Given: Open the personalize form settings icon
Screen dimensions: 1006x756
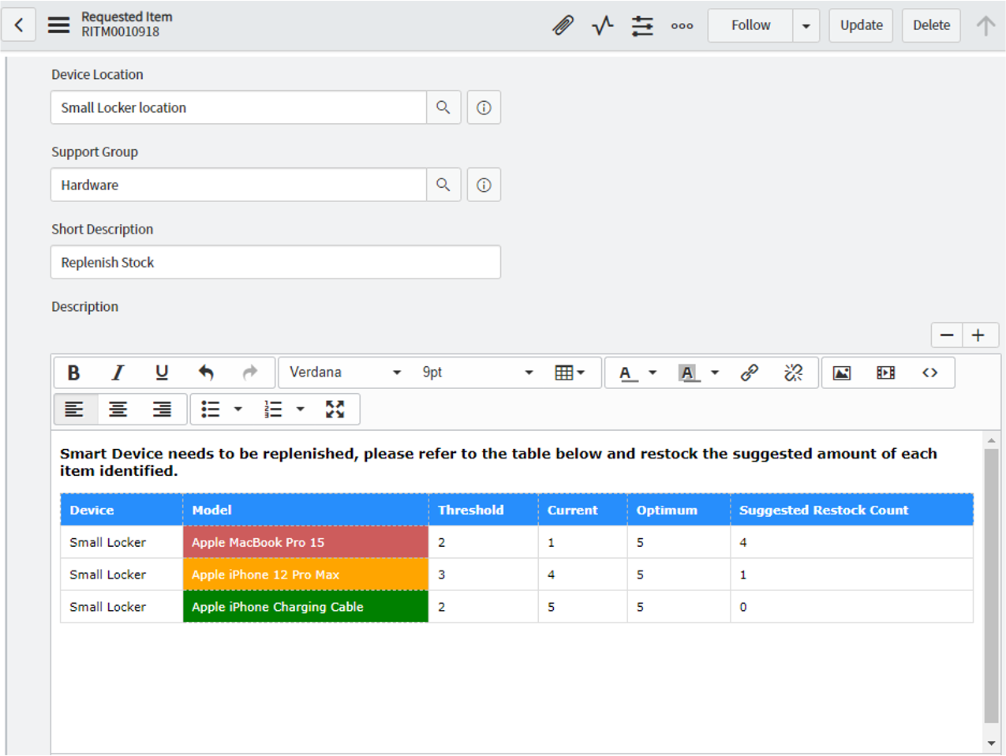Looking at the screenshot, I should pos(642,25).
